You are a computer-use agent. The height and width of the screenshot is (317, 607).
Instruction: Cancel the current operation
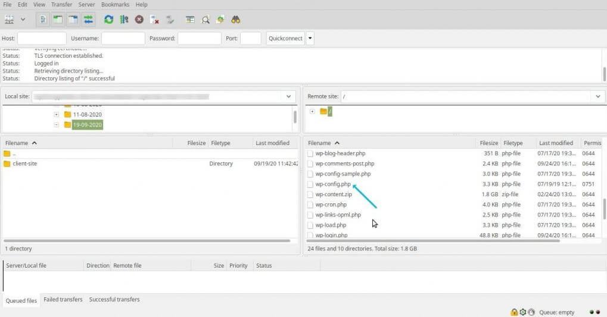coord(139,19)
